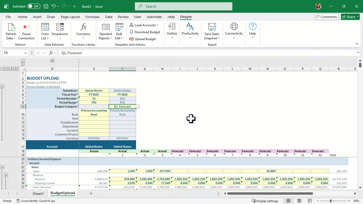The height and width of the screenshot is (204, 363).
Task: Collapse the Sales group at row 22
Action: 3,167
